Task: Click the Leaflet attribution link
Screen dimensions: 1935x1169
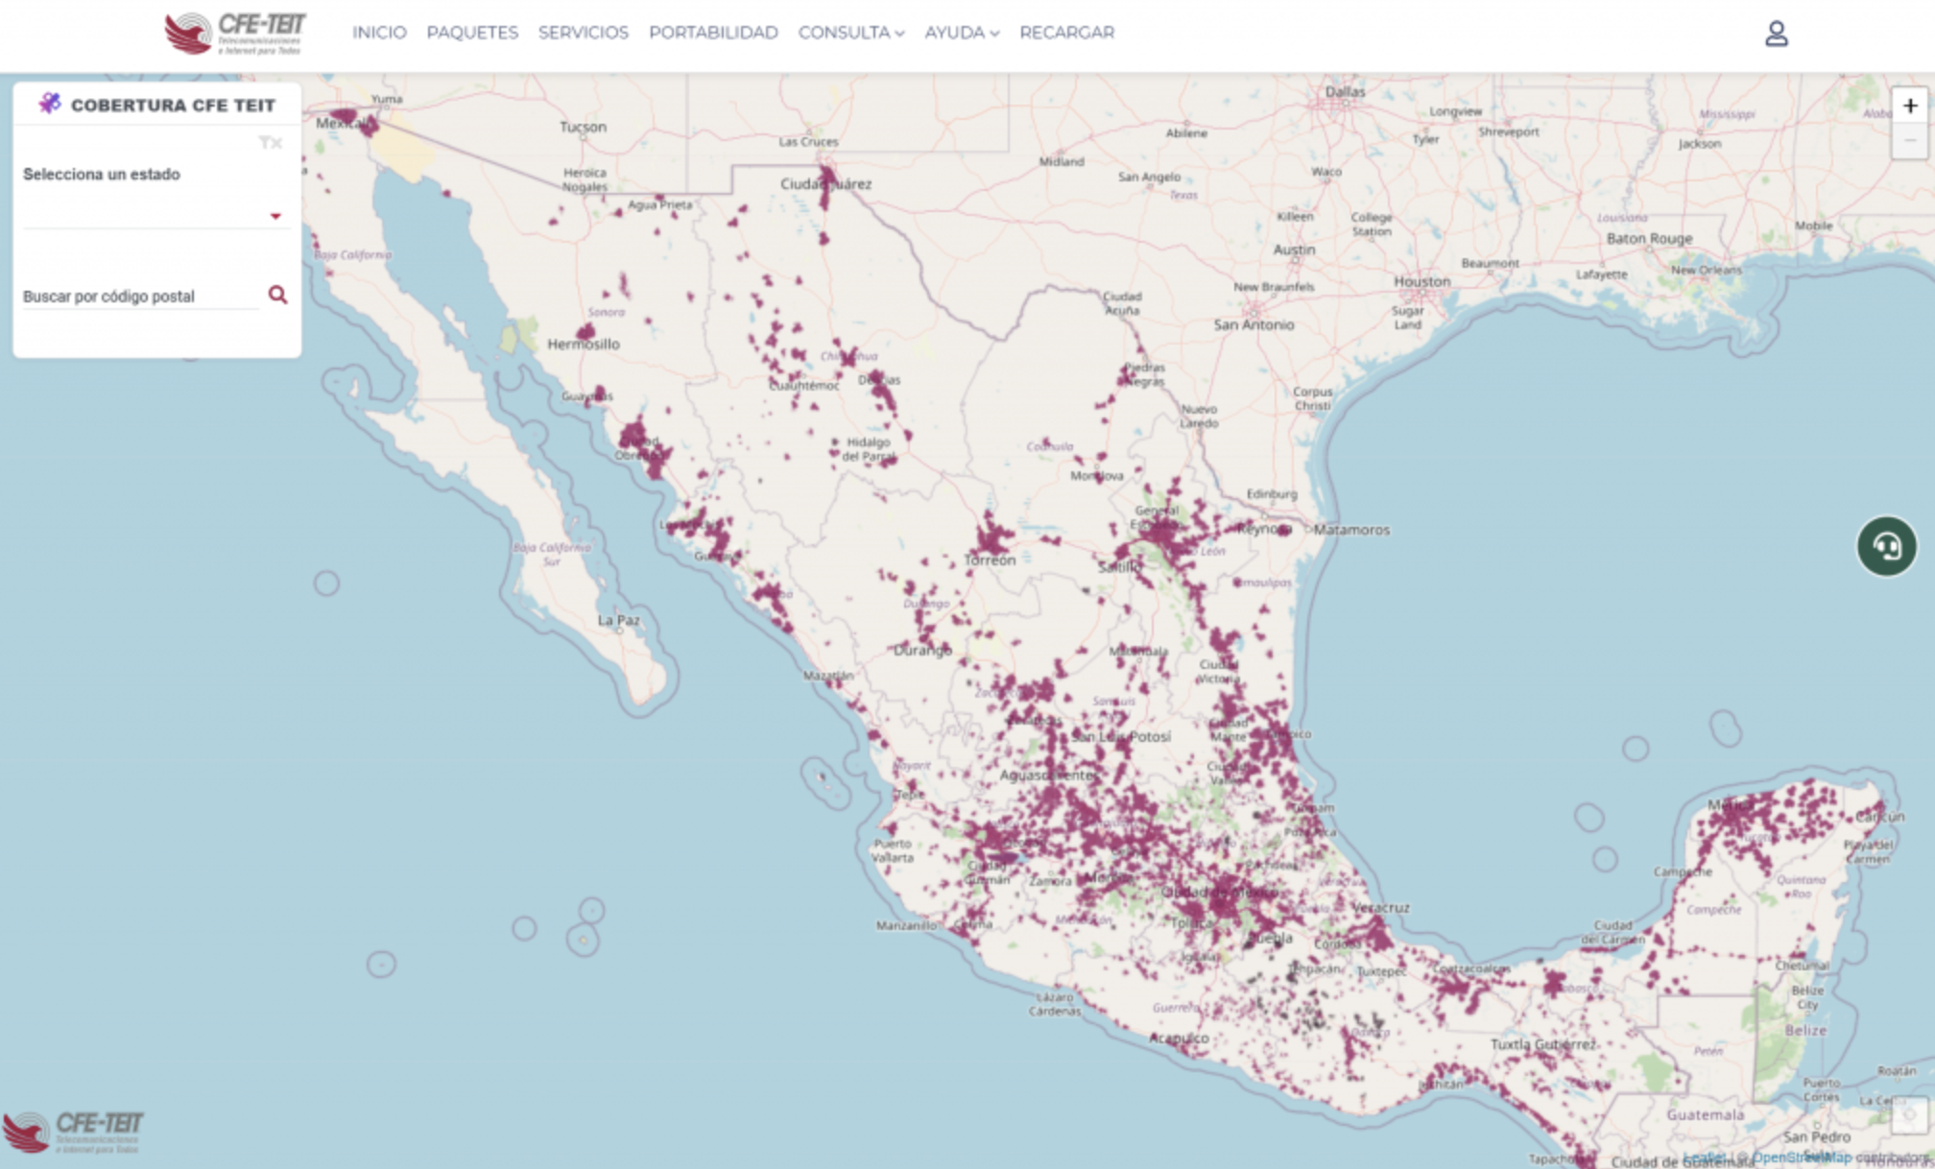Action: tap(1704, 1157)
